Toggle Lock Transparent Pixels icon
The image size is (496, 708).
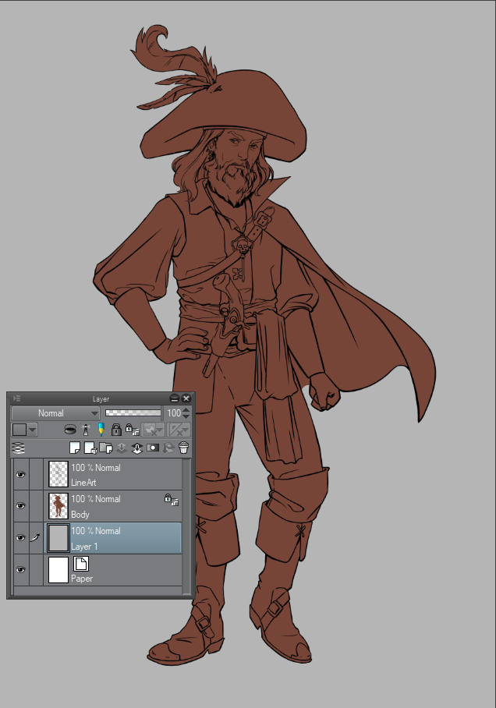[130, 430]
